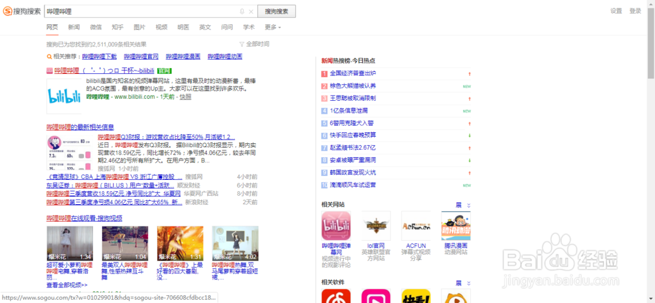Open the bilibili logo image in first result
Image resolution: width=655 pixels, height=303 pixels.
(x=64, y=96)
